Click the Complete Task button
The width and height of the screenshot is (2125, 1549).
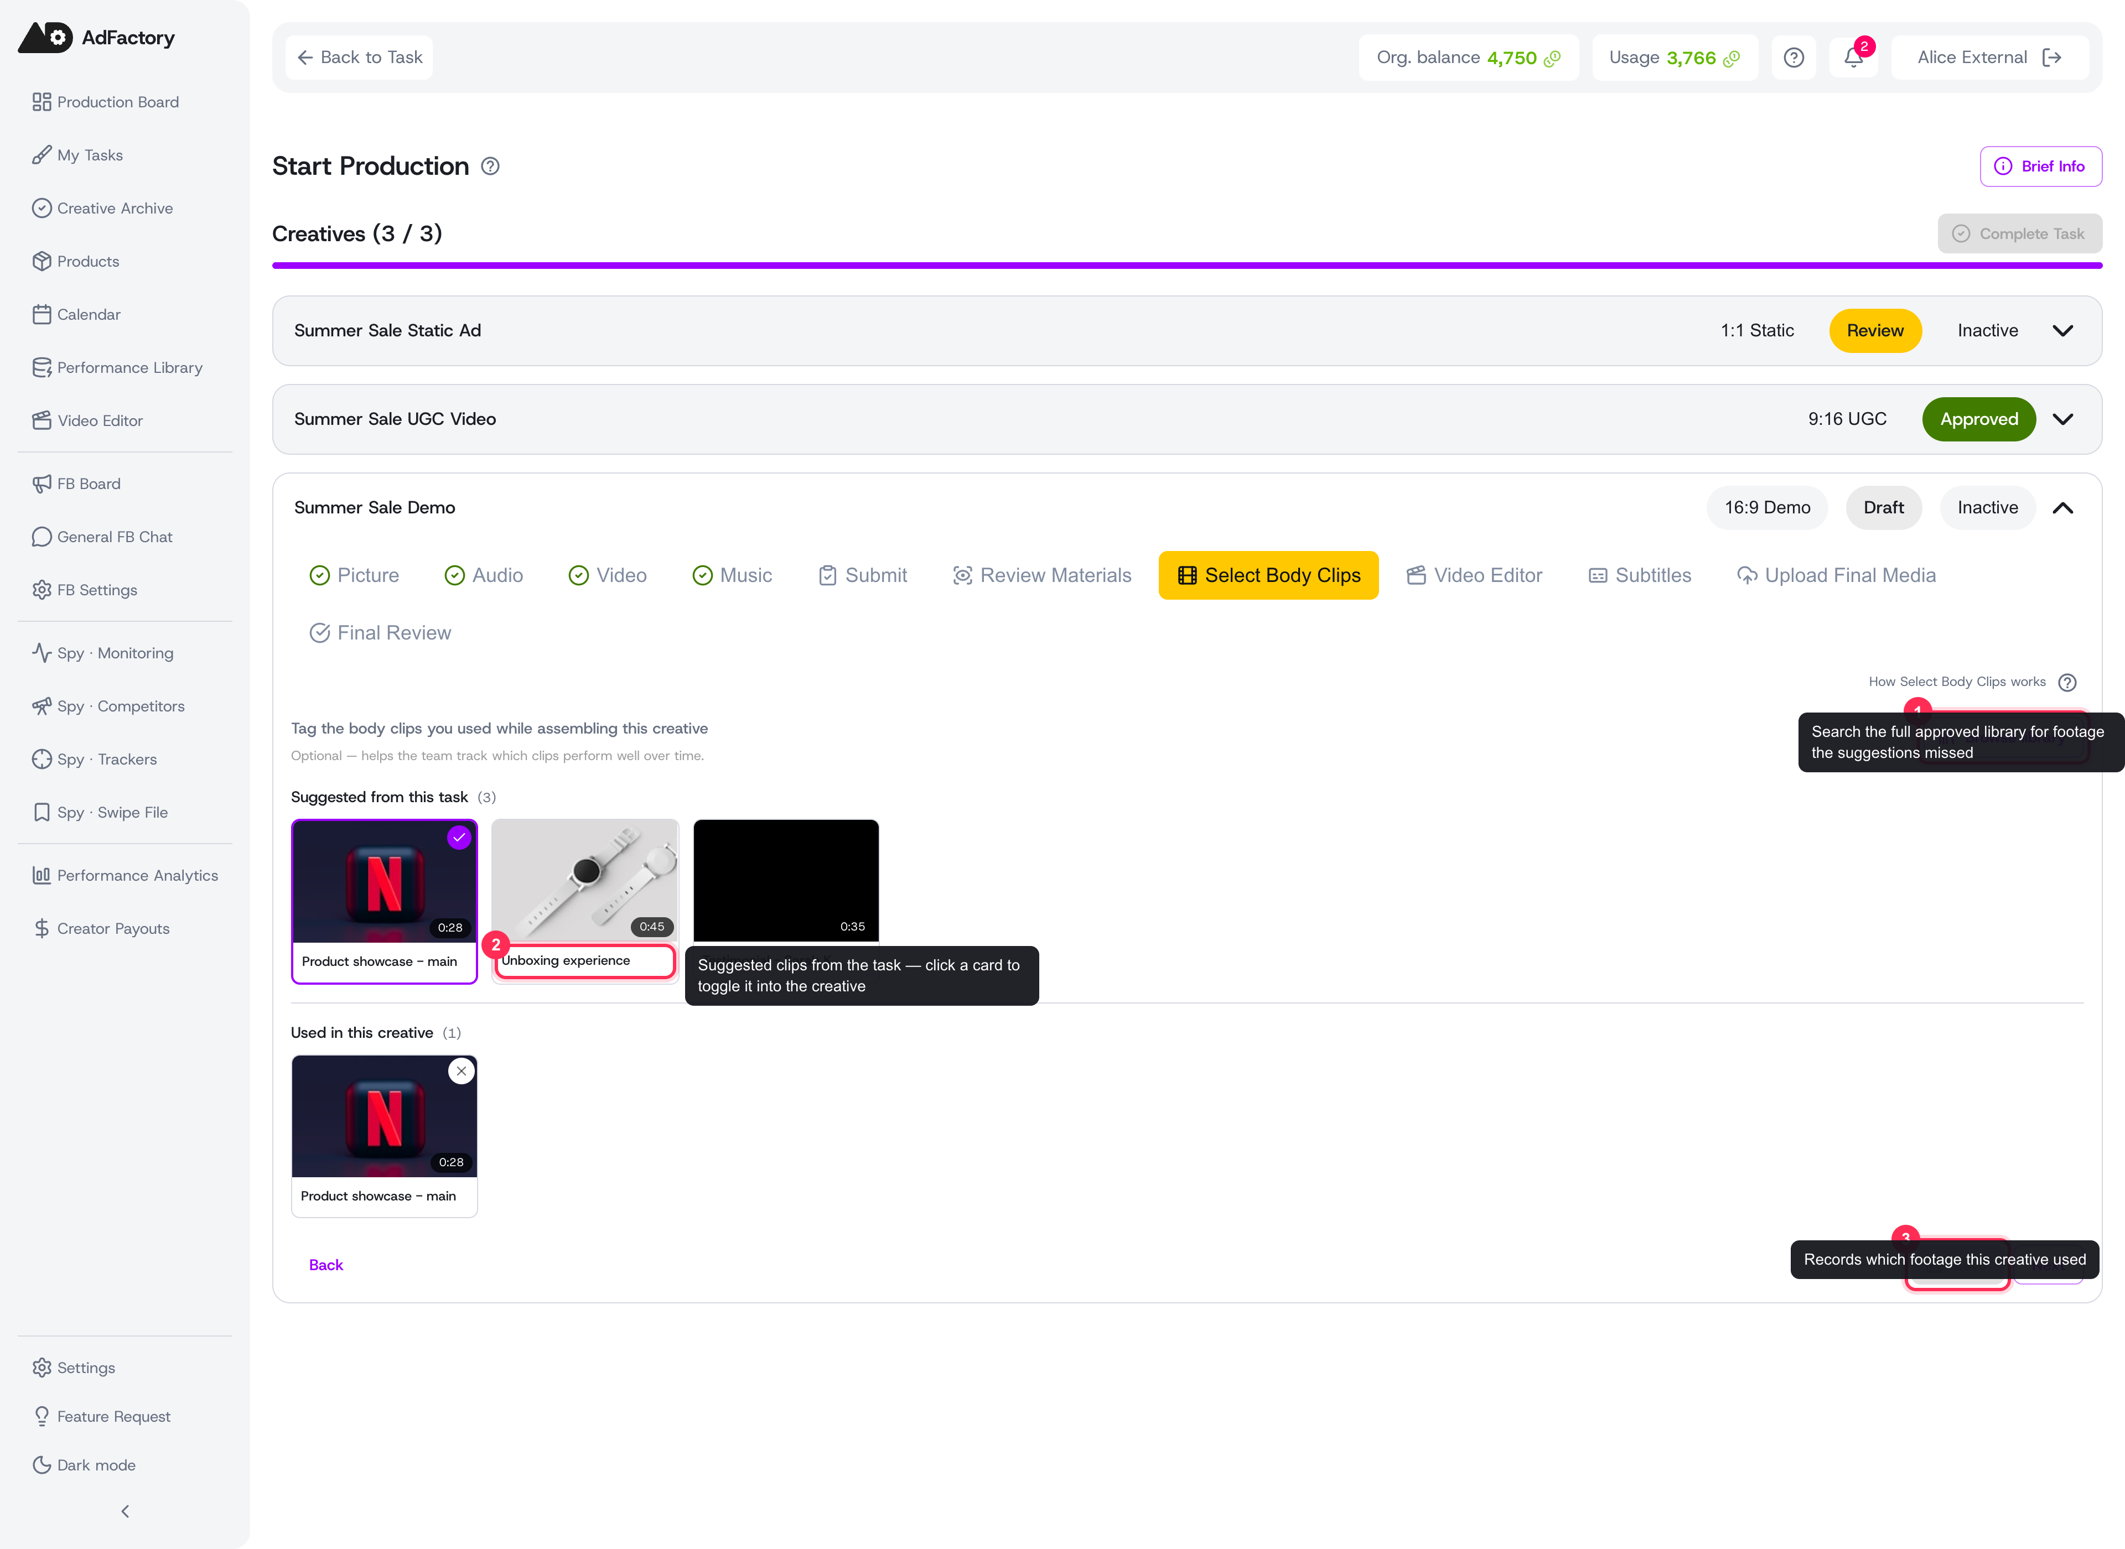(x=2020, y=233)
